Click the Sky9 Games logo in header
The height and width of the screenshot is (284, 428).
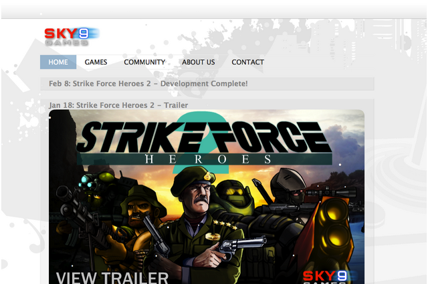click(x=72, y=37)
